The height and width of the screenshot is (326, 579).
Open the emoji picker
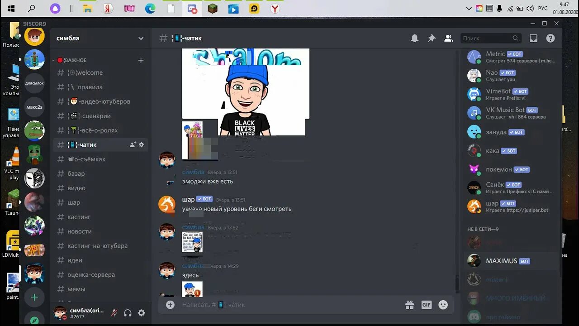pos(443,305)
